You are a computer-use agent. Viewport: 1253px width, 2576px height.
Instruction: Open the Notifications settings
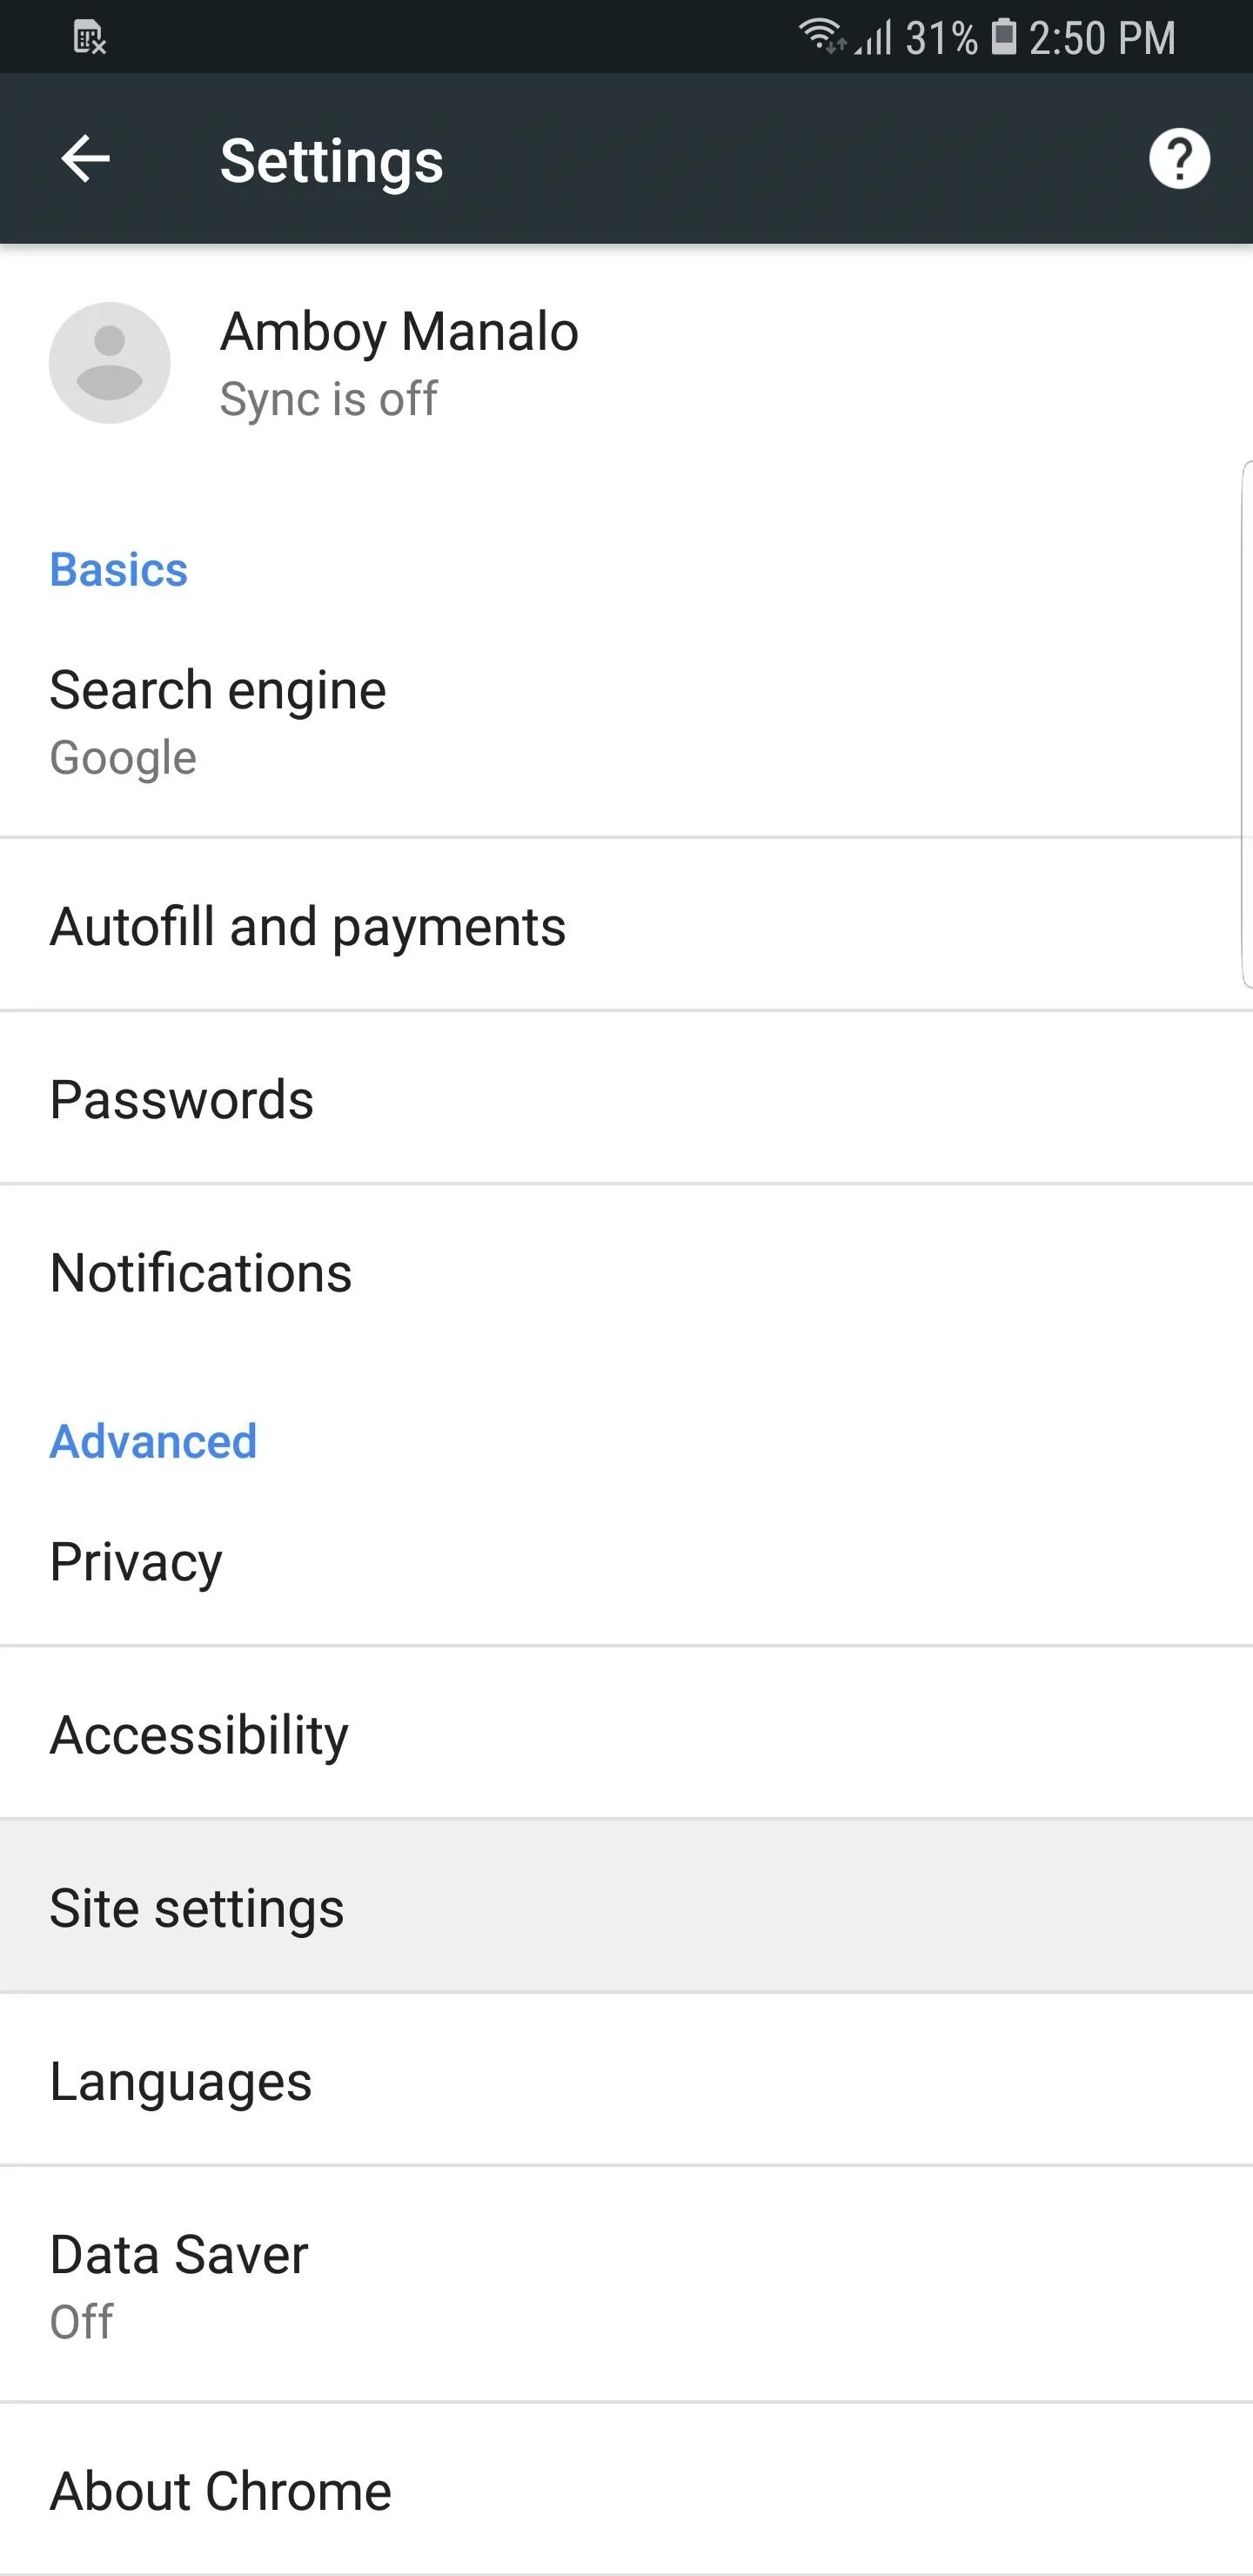tap(626, 1272)
